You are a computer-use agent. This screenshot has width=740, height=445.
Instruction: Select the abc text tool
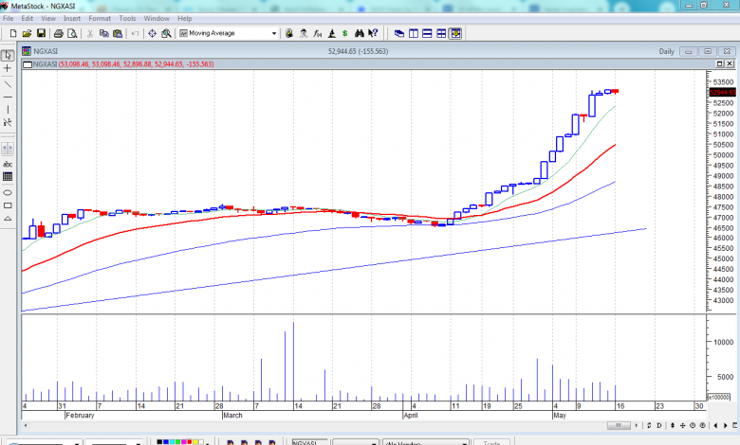click(9, 164)
